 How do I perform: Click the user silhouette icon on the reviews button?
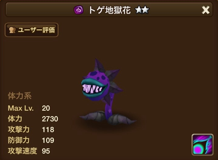pyautogui.click(x=12, y=30)
